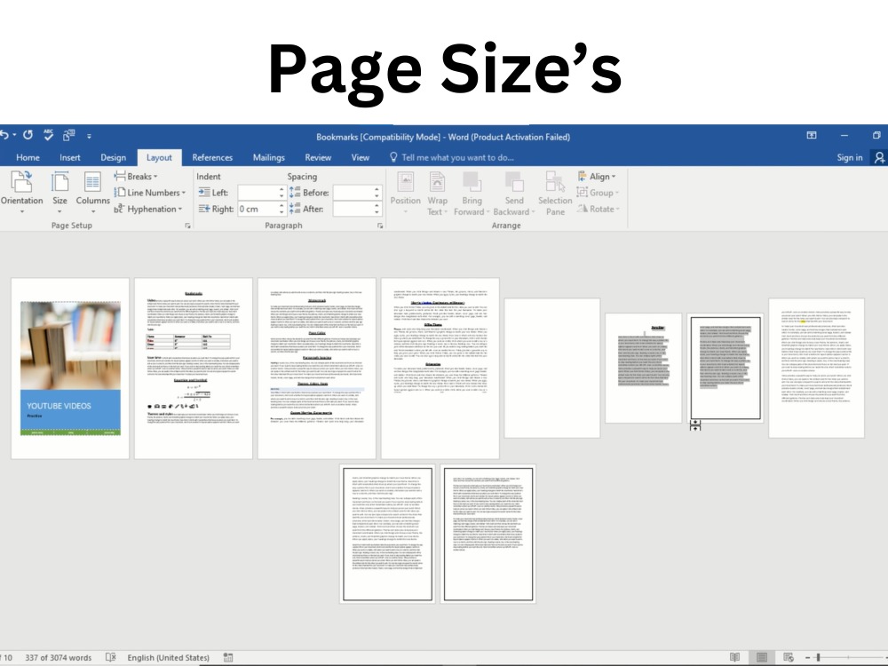888x666 pixels.
Task: Switch to the Home tab
Action: (28, 157)
